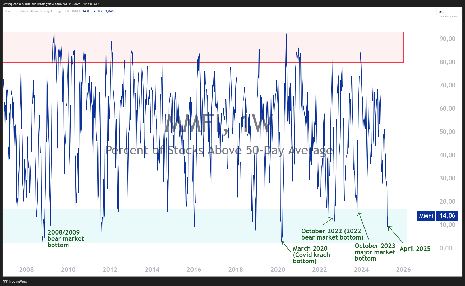
Task: Click the 2026 label on time axis
Action: (403, 270)
